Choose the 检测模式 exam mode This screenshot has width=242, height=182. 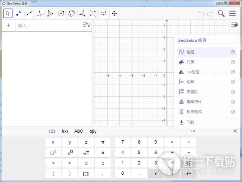[207, 112]
